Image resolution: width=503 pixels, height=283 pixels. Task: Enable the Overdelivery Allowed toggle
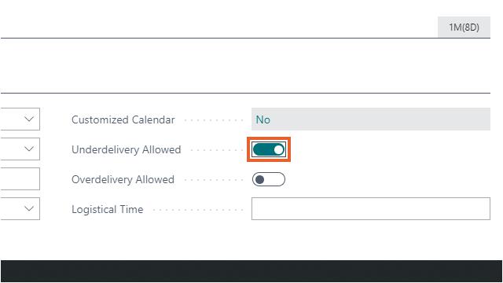click(269, 179)
